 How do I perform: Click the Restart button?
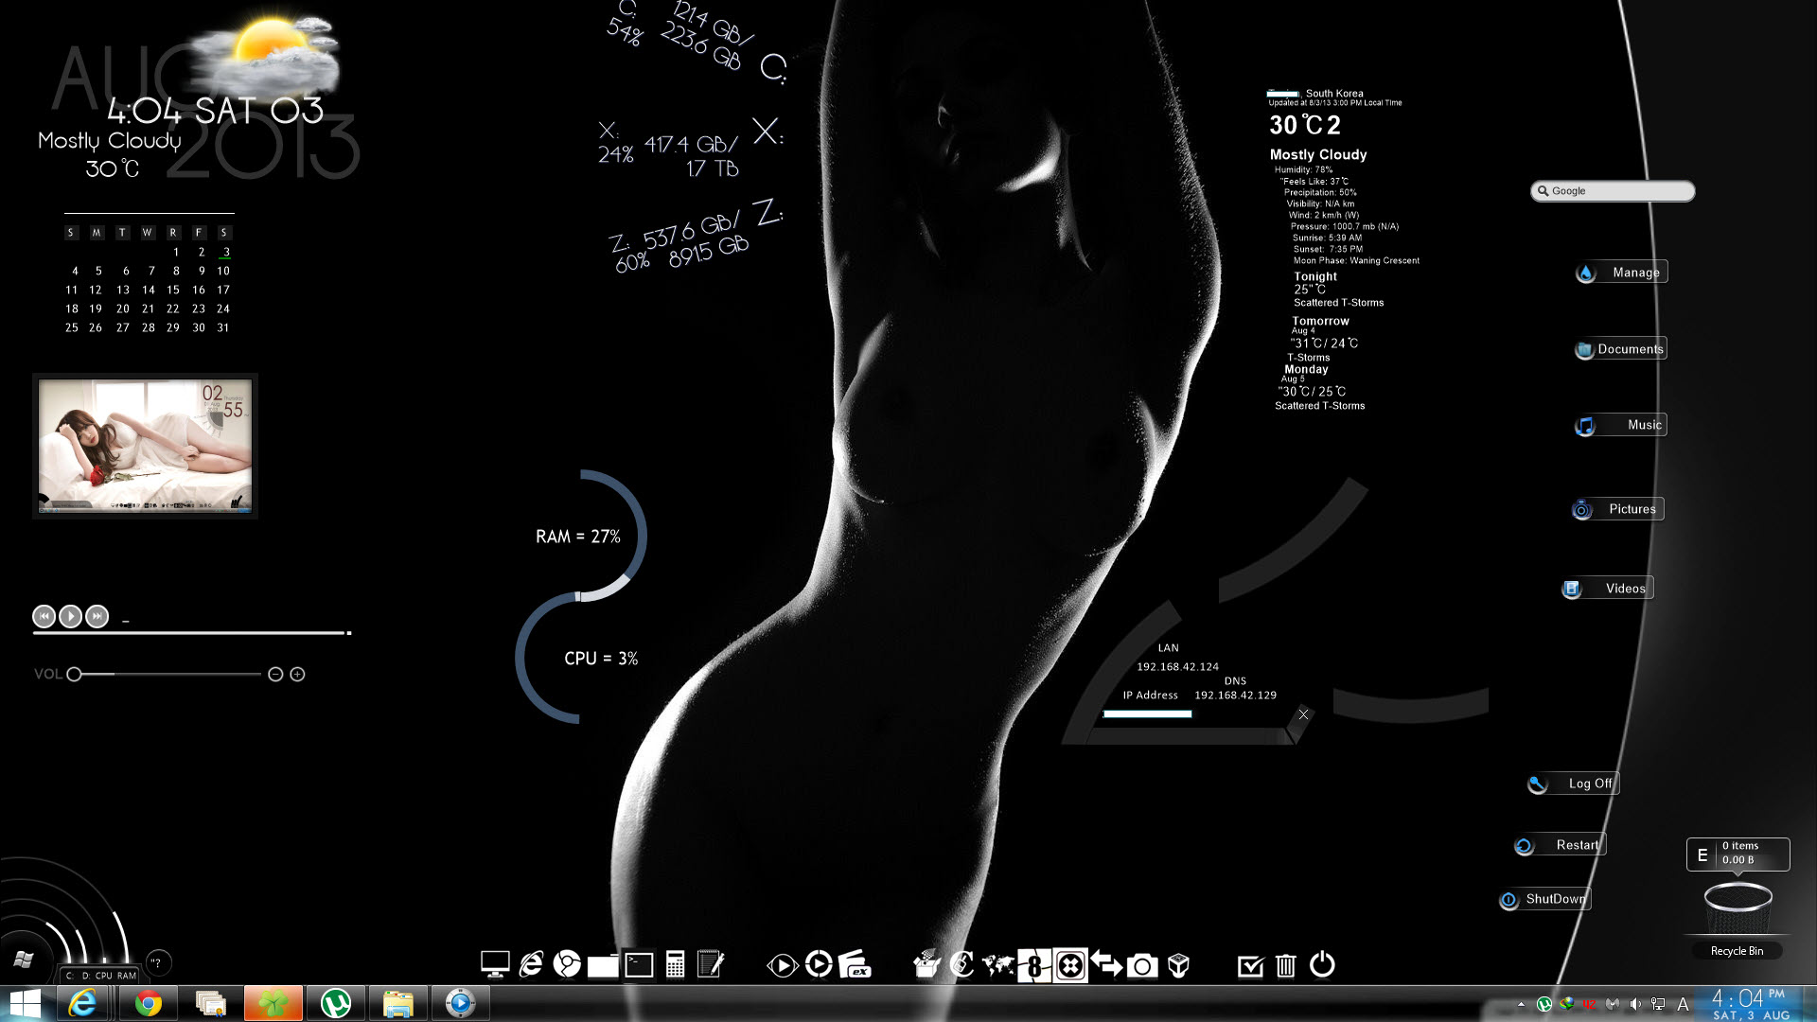[1560, 845]
